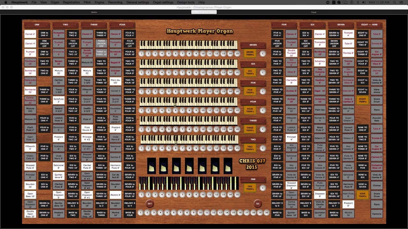Open the Pitch menu
The width and height of the screenshot is (408, 229).
(x=87, y=2)
